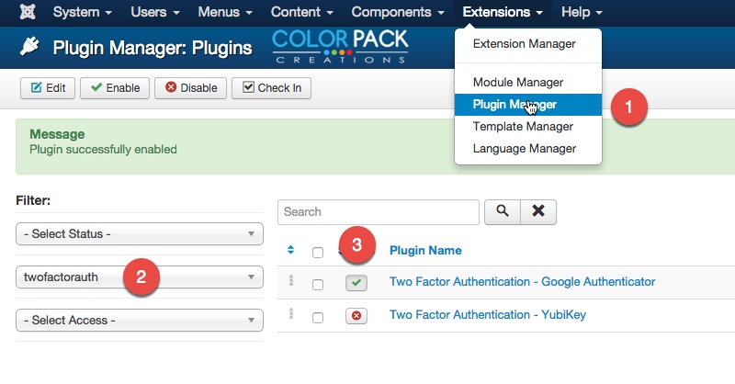Image resolution: width=735 pixels, height=384 pixels.
Task: Open the Components menu
Action: [x=398, y=12]
